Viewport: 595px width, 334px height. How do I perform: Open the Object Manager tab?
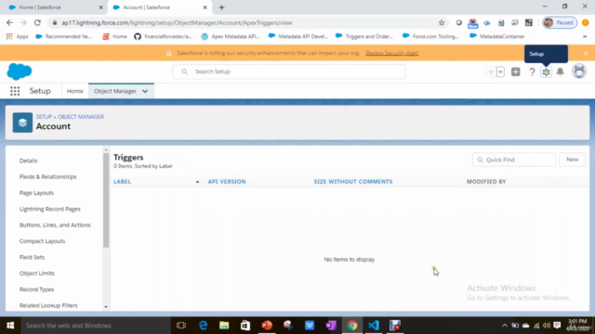(x=115, y=91)
